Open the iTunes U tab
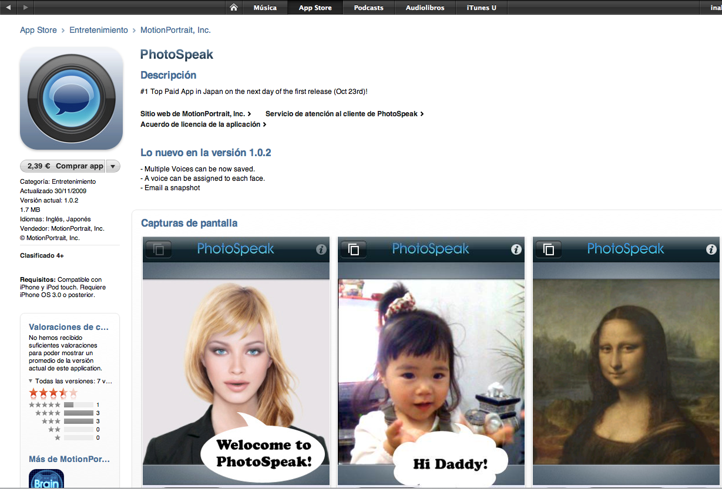The height and width of the screenshot is (489, 722). pos(482,7)
